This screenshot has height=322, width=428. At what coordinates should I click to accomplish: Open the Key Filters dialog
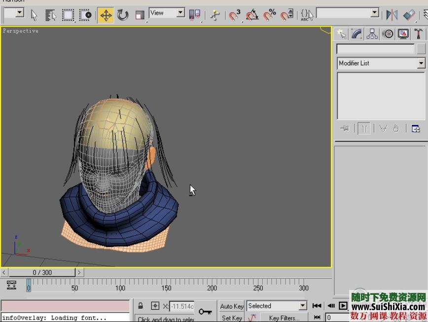(x=284, y=318)
